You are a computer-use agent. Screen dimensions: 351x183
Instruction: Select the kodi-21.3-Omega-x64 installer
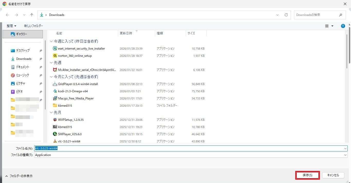73,91
